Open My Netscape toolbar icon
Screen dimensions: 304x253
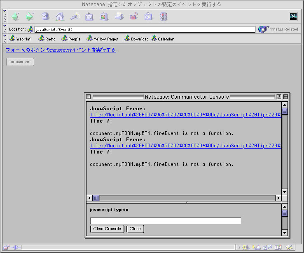(89, 17)
